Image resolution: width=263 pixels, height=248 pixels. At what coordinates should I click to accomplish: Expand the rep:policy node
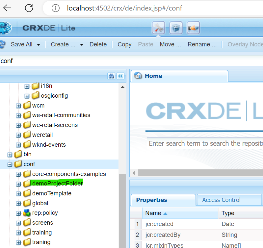[18, 213]
